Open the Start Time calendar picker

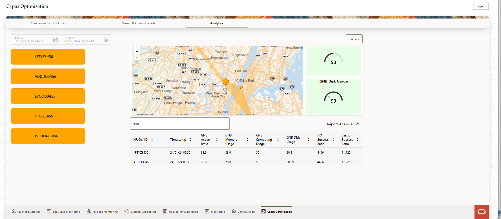[56, 40]
